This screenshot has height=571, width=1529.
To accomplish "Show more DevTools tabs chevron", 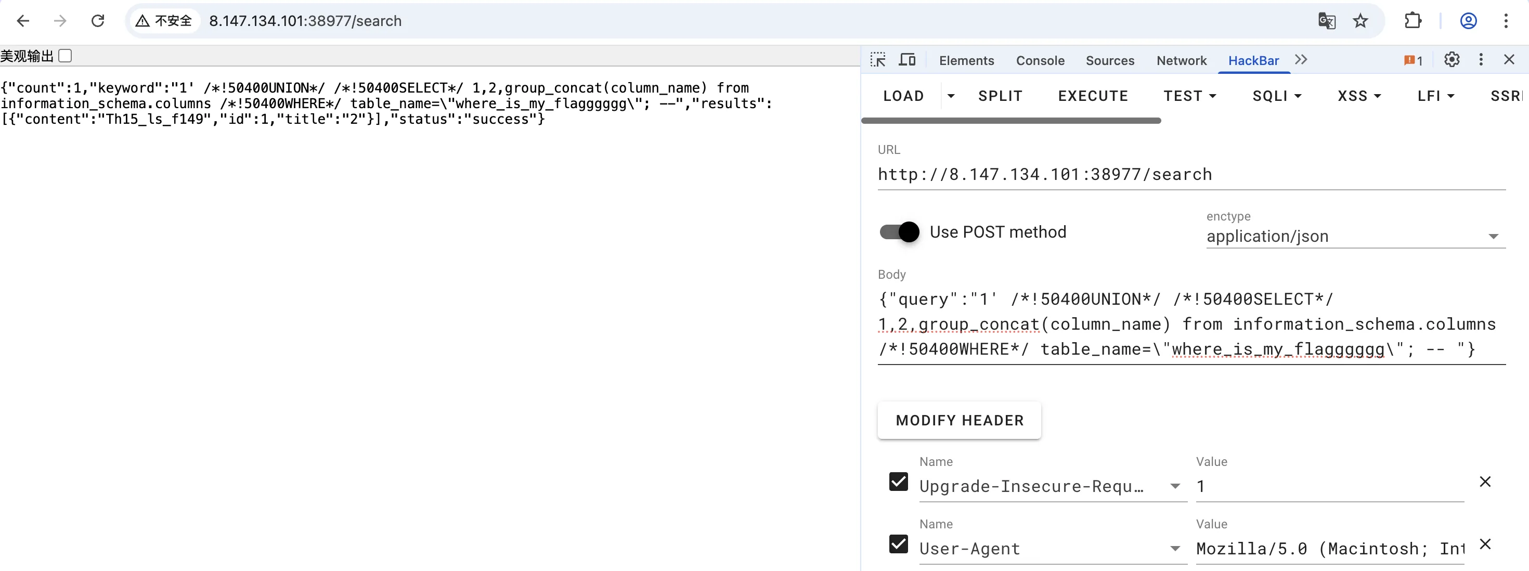I will point(1301,60).
